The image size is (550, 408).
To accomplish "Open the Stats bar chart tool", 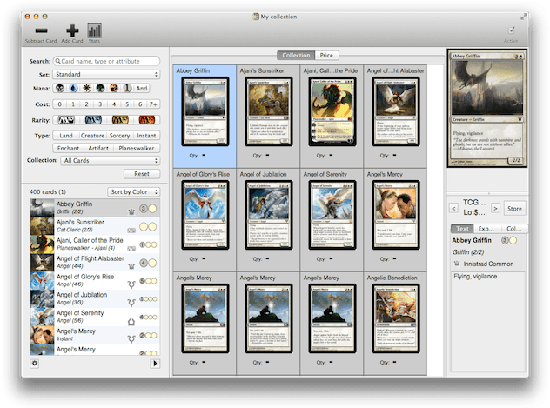I will pos(94,30).
